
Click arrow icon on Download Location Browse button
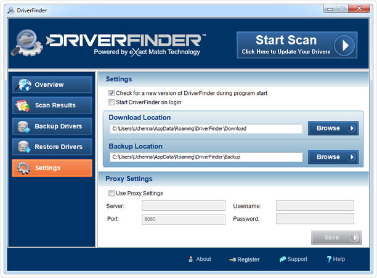click(x=351, y=128)
